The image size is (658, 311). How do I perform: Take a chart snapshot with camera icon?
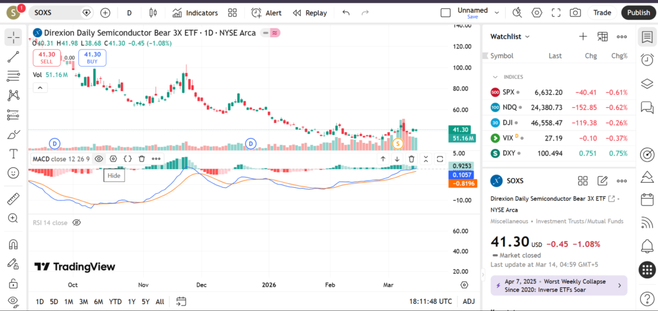(575, 13)
